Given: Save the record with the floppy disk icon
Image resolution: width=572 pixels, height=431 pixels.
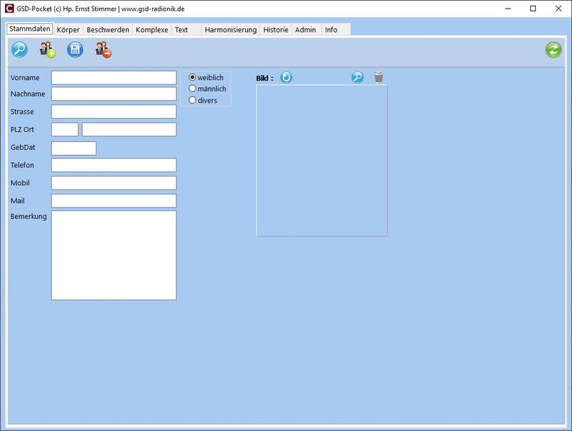Looking at the screenshot, I should pos(75,50).
